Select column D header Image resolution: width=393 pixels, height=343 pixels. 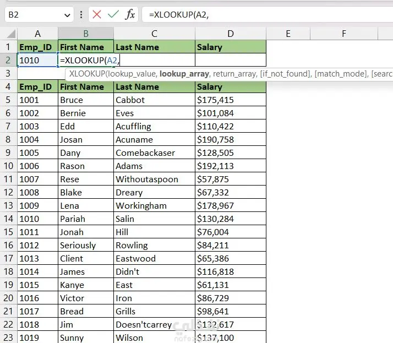[x=231, y=34]
